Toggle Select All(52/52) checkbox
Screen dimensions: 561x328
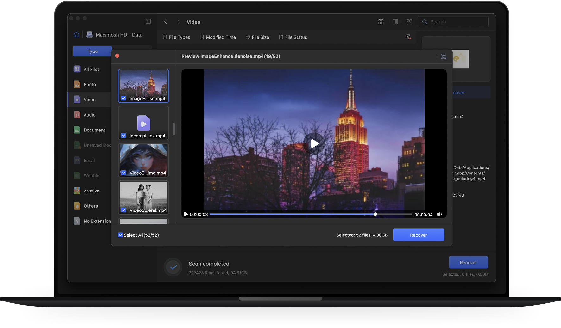(120, 235)
